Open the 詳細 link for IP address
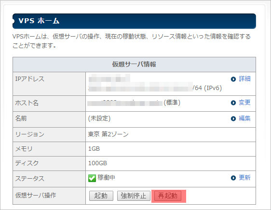The height and width of the screenshot is (210, 271). pos(244,79)
